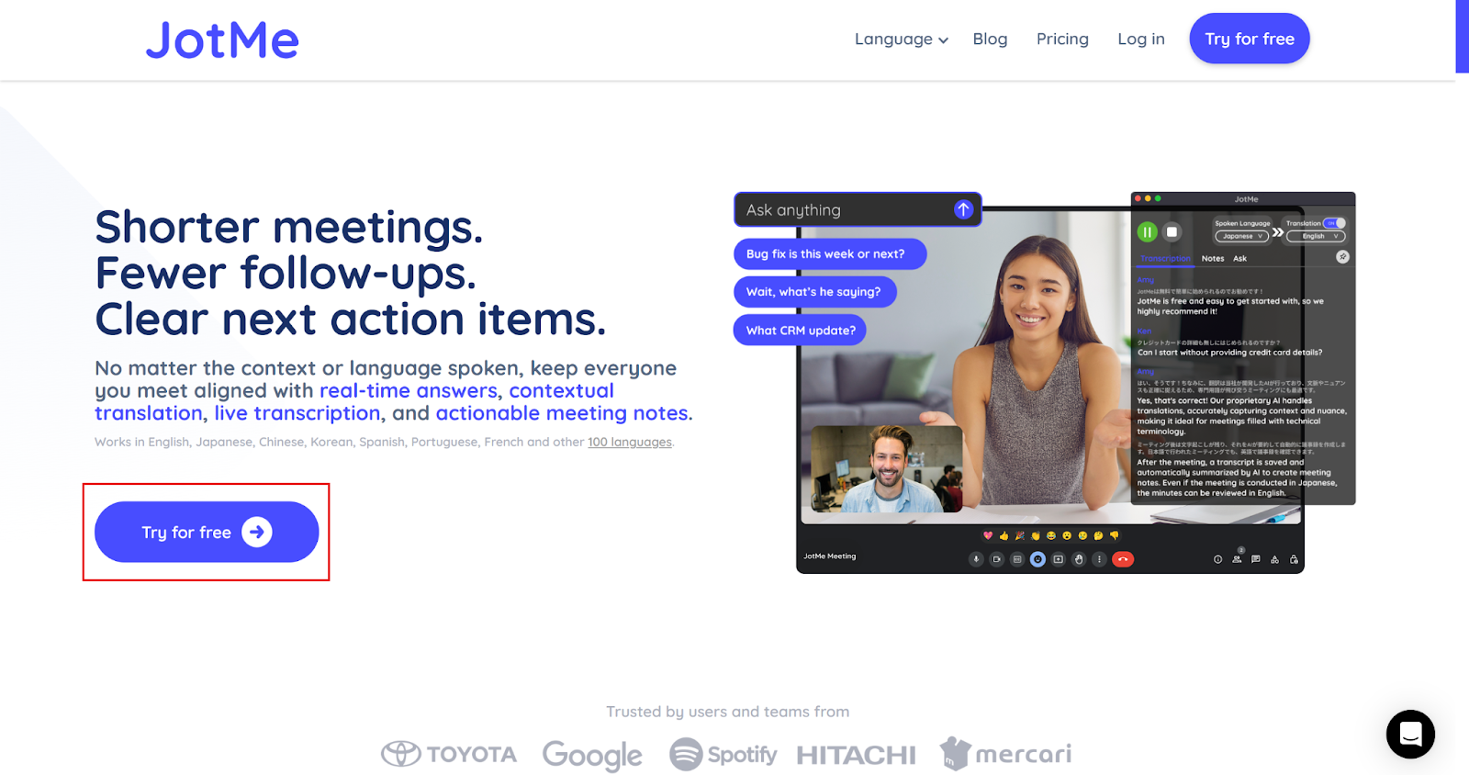
Task: Click the pin icon in JotMe panel
Action: point(1342,257)
